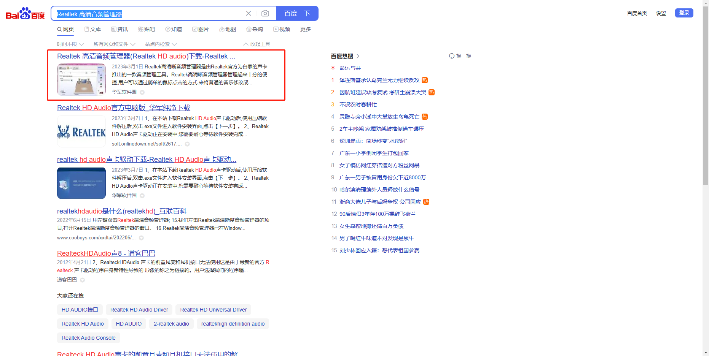
Task: Click the REALTEK logo thumbnail
Action: [x=81, y=131]
